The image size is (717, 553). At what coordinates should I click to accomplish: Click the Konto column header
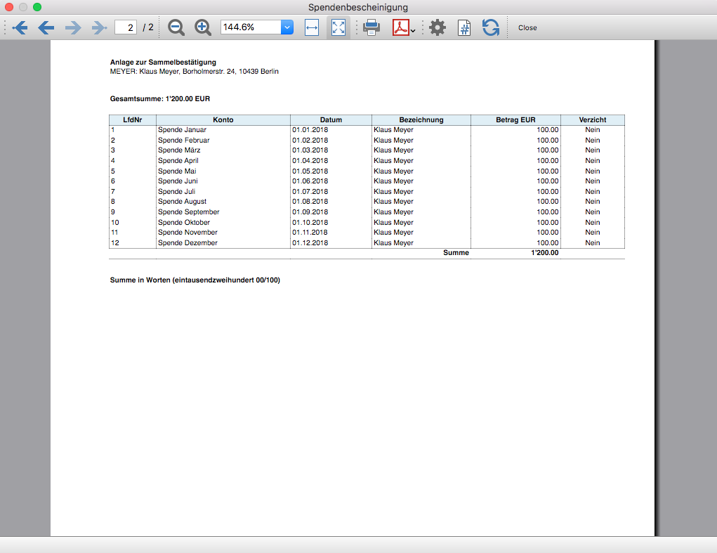tap(223, 120)
